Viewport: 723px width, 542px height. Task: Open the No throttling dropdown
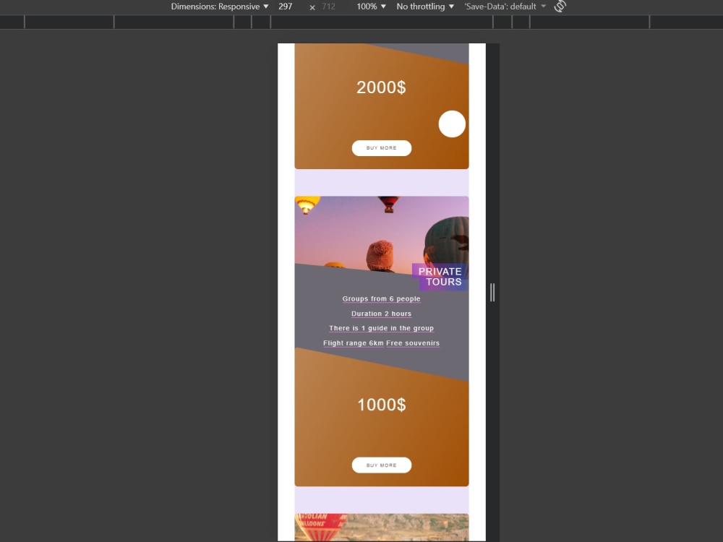pyautogui.click(x=425, y=7)
